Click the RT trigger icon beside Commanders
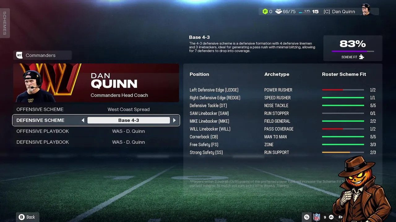This screenshot has width=396, height=222. click(19, 55)
